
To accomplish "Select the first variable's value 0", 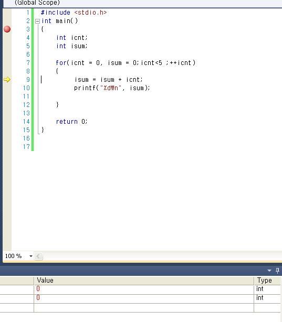I will (38, 289).
